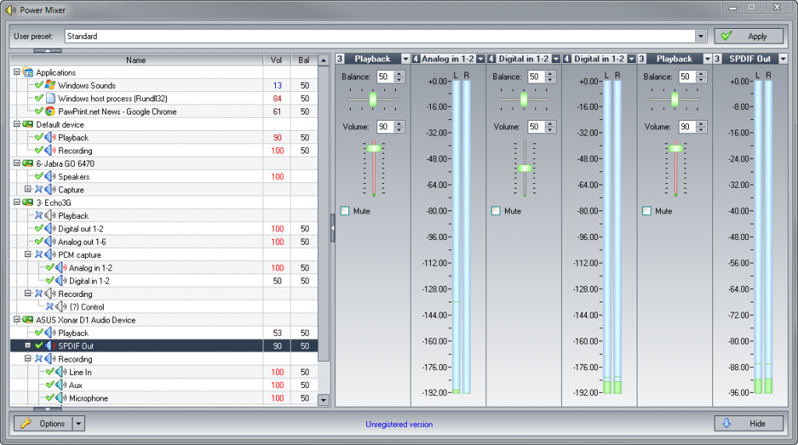Click the Vol column header

click(x=277, y=60)
